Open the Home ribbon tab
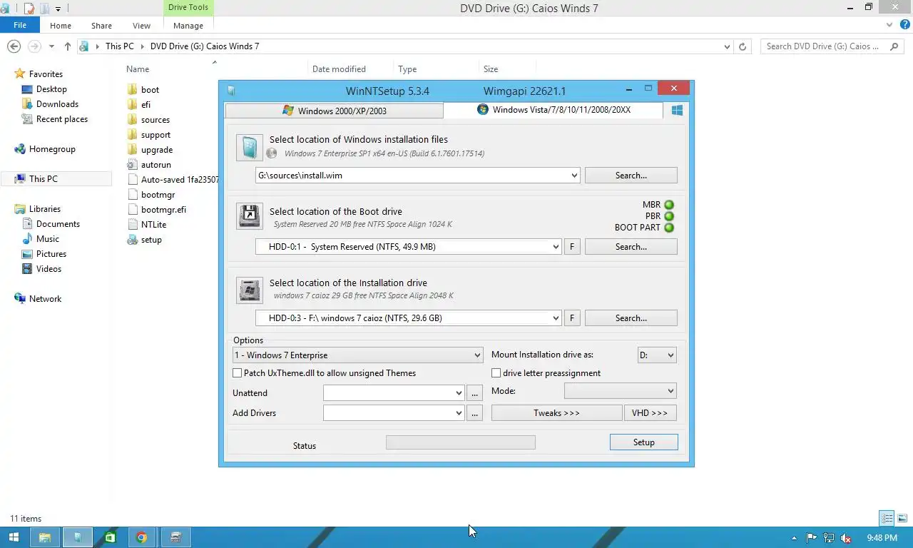Image resolution: width=913 pixels, height=548 pixels. (x=61, y=26)
